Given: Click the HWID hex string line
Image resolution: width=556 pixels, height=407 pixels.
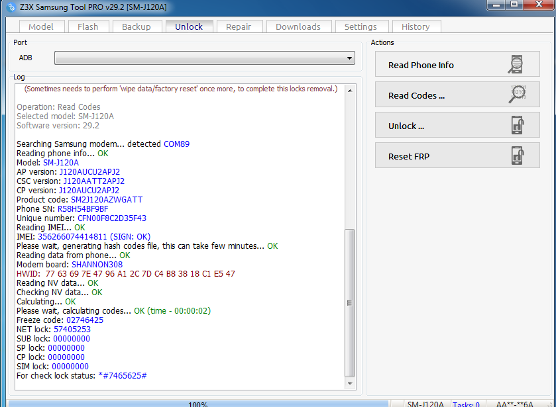Looking at the screenshot, I should (x=126, y=274).
